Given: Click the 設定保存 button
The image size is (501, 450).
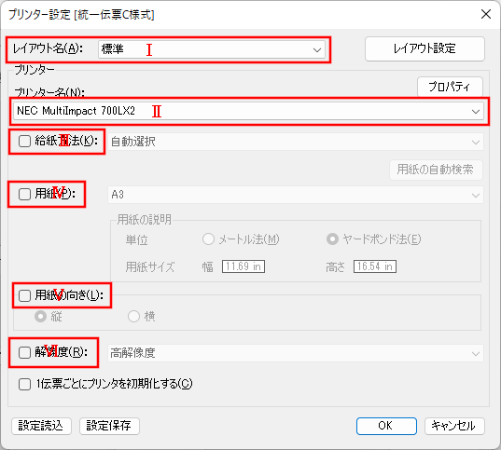Looking at the screenshot, I should (109, 426).
